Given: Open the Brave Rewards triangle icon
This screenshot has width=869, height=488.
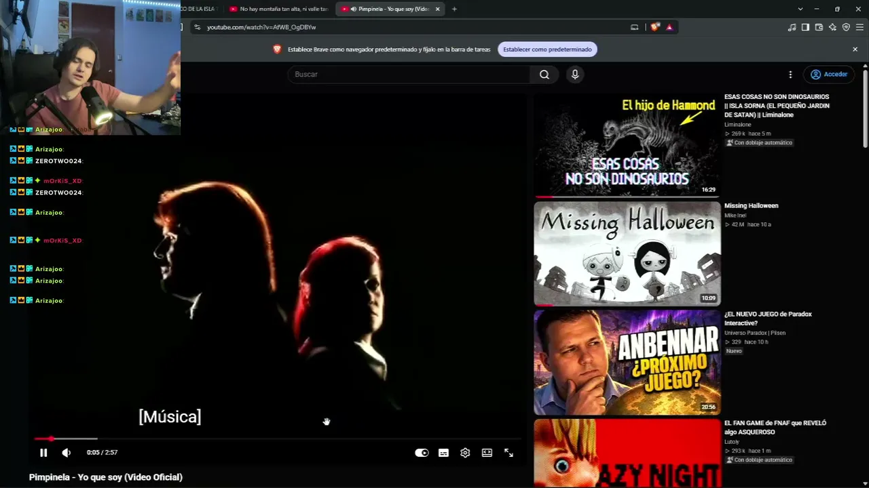Looking at the screenshot, I should pyautogui.click(x=669, y=27).
